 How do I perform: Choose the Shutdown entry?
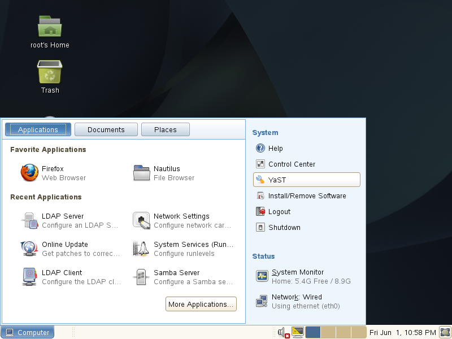[x=307, y=227]
